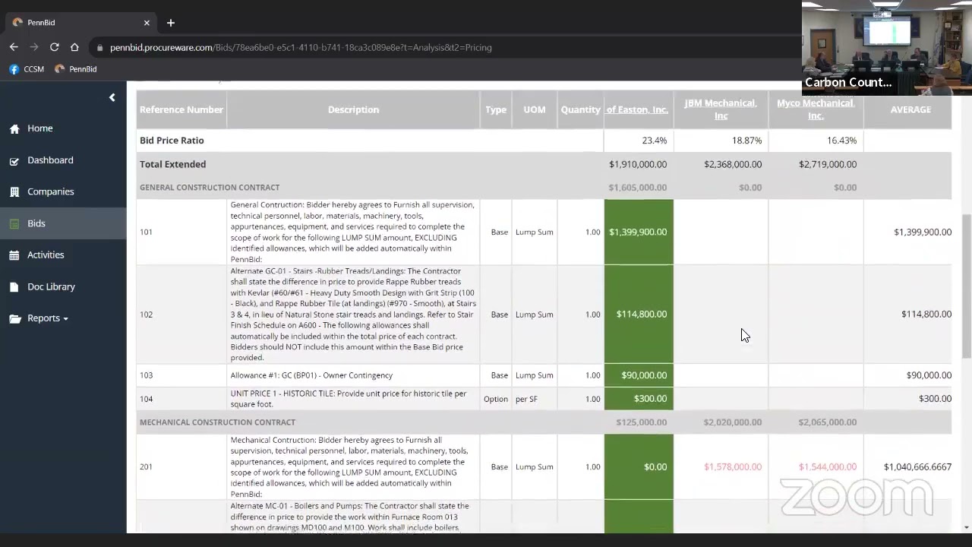Select the PennBid browser tab
Image resolution: width=972 pixels, height=547 pixels.
point(80,23)
